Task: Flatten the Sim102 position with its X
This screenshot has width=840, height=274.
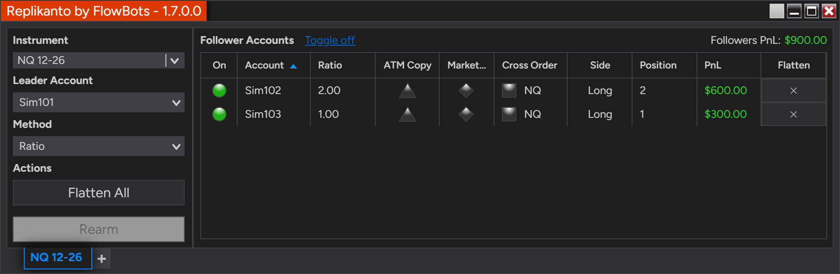Action: pos(793,90)
